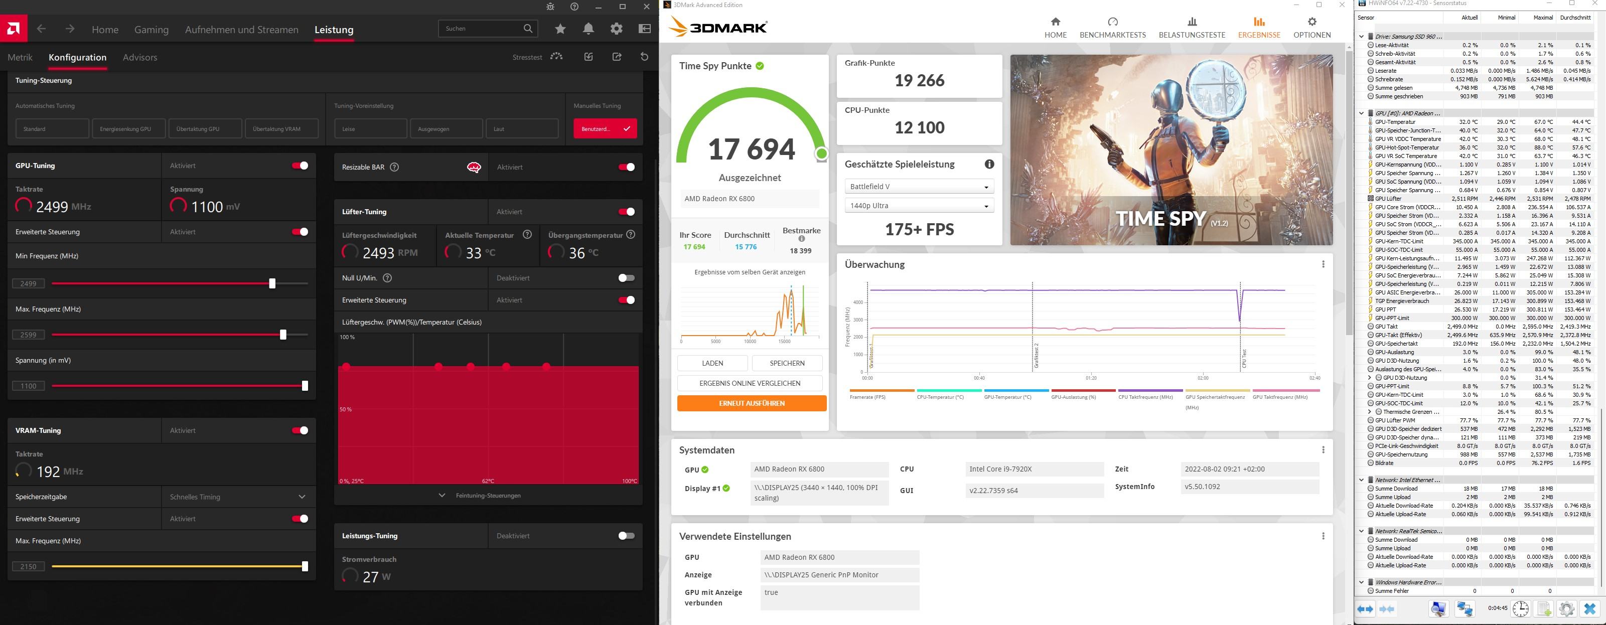Open the bug report icon in Radeon Software

coord(550,7)
